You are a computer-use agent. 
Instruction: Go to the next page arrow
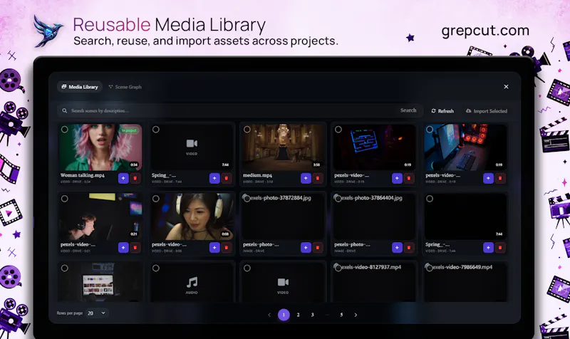356,315
